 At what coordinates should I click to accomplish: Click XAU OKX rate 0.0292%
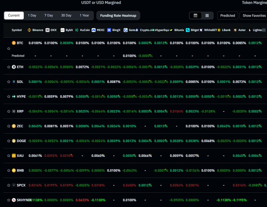pyautogui.click(x=51, y=156)
